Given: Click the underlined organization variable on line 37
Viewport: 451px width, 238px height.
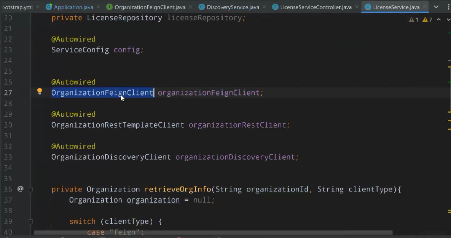Looking at the screenshot, I should click(153, 200).
